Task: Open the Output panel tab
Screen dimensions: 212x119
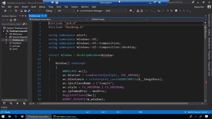Action: coord(4,107)
